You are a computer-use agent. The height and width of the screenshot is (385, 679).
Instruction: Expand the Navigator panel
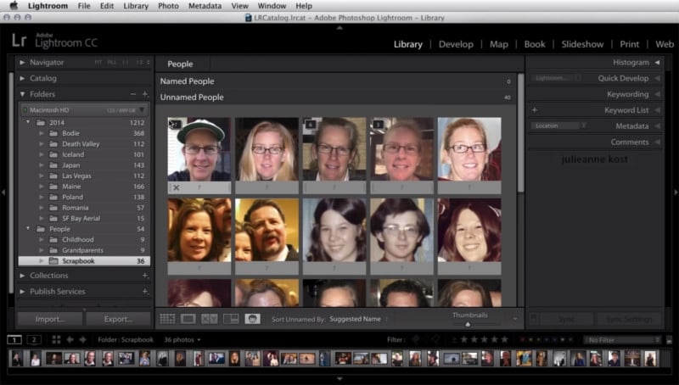click(23, 62)
